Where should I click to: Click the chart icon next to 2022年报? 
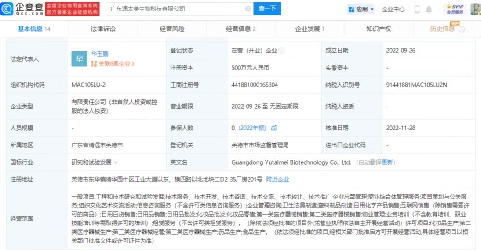[x=274, y=128]
